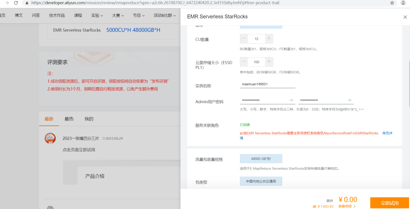Click the 立即试用 button

390,203
